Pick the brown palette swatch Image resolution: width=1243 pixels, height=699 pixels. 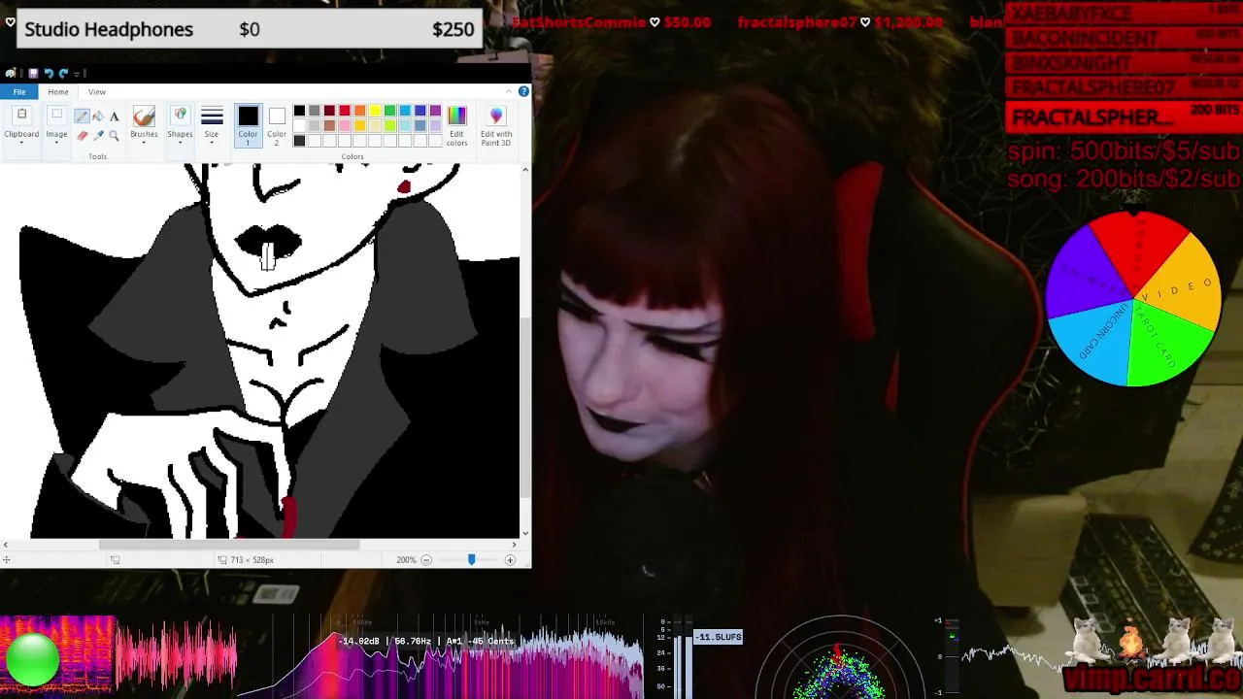pyautogui.click(x=329, y=126)
